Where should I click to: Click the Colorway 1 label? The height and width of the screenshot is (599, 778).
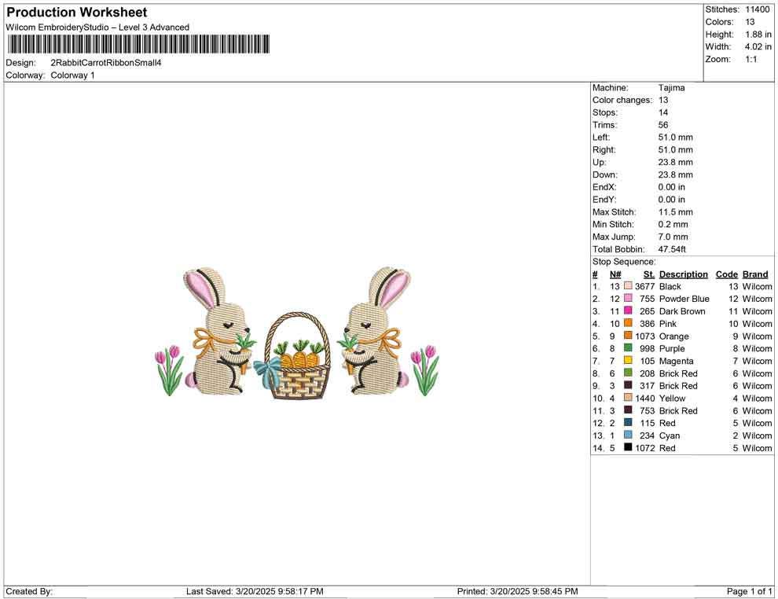tap(72, 75)
